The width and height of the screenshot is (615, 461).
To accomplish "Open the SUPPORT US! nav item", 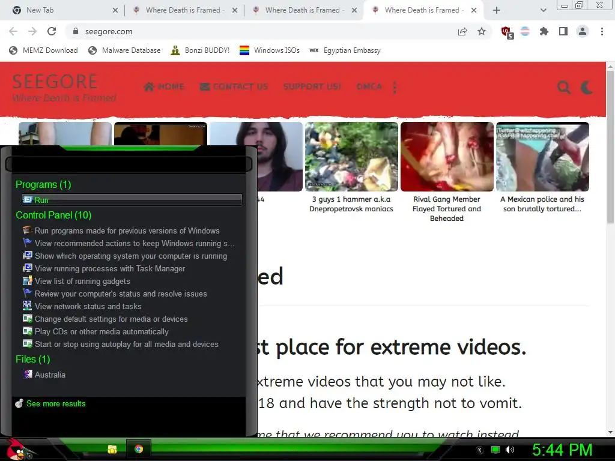I will 312,86.
